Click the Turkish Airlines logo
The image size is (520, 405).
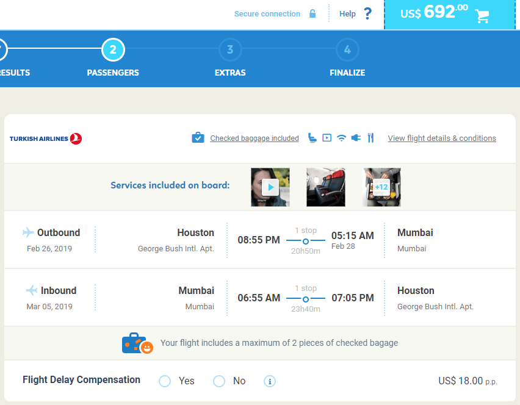45,138
